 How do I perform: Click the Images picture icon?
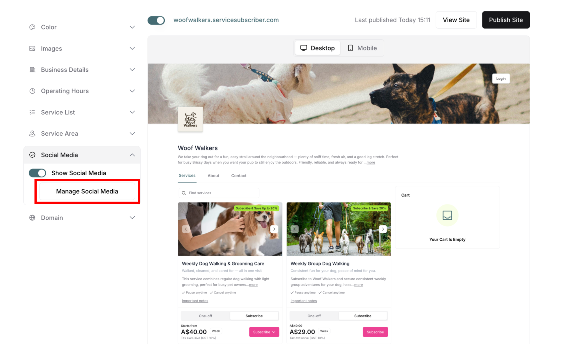(x=32, y=49)
